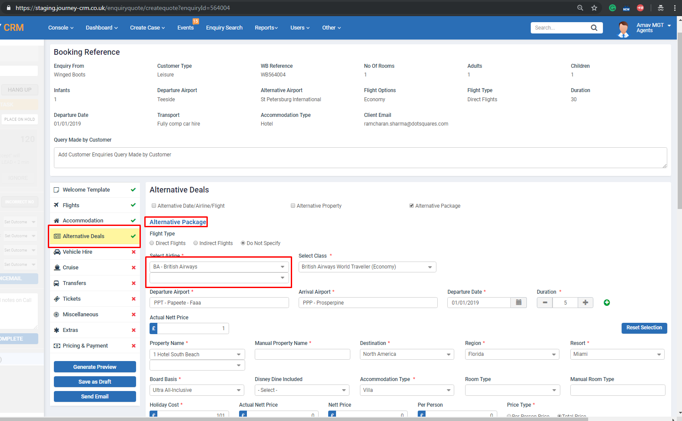682x421 pixels.
Task: Open the Reports menu
Action: coord(266,28)
